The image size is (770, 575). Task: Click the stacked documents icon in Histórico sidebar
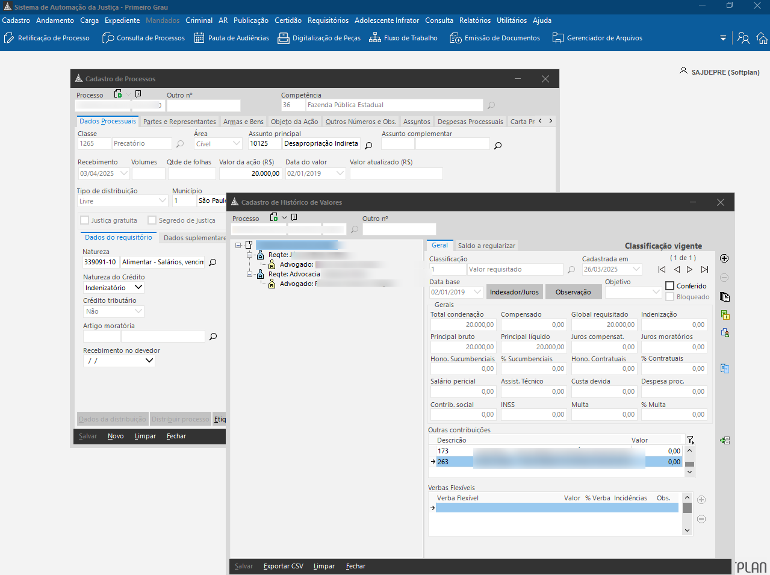click(x=725, y=297)
